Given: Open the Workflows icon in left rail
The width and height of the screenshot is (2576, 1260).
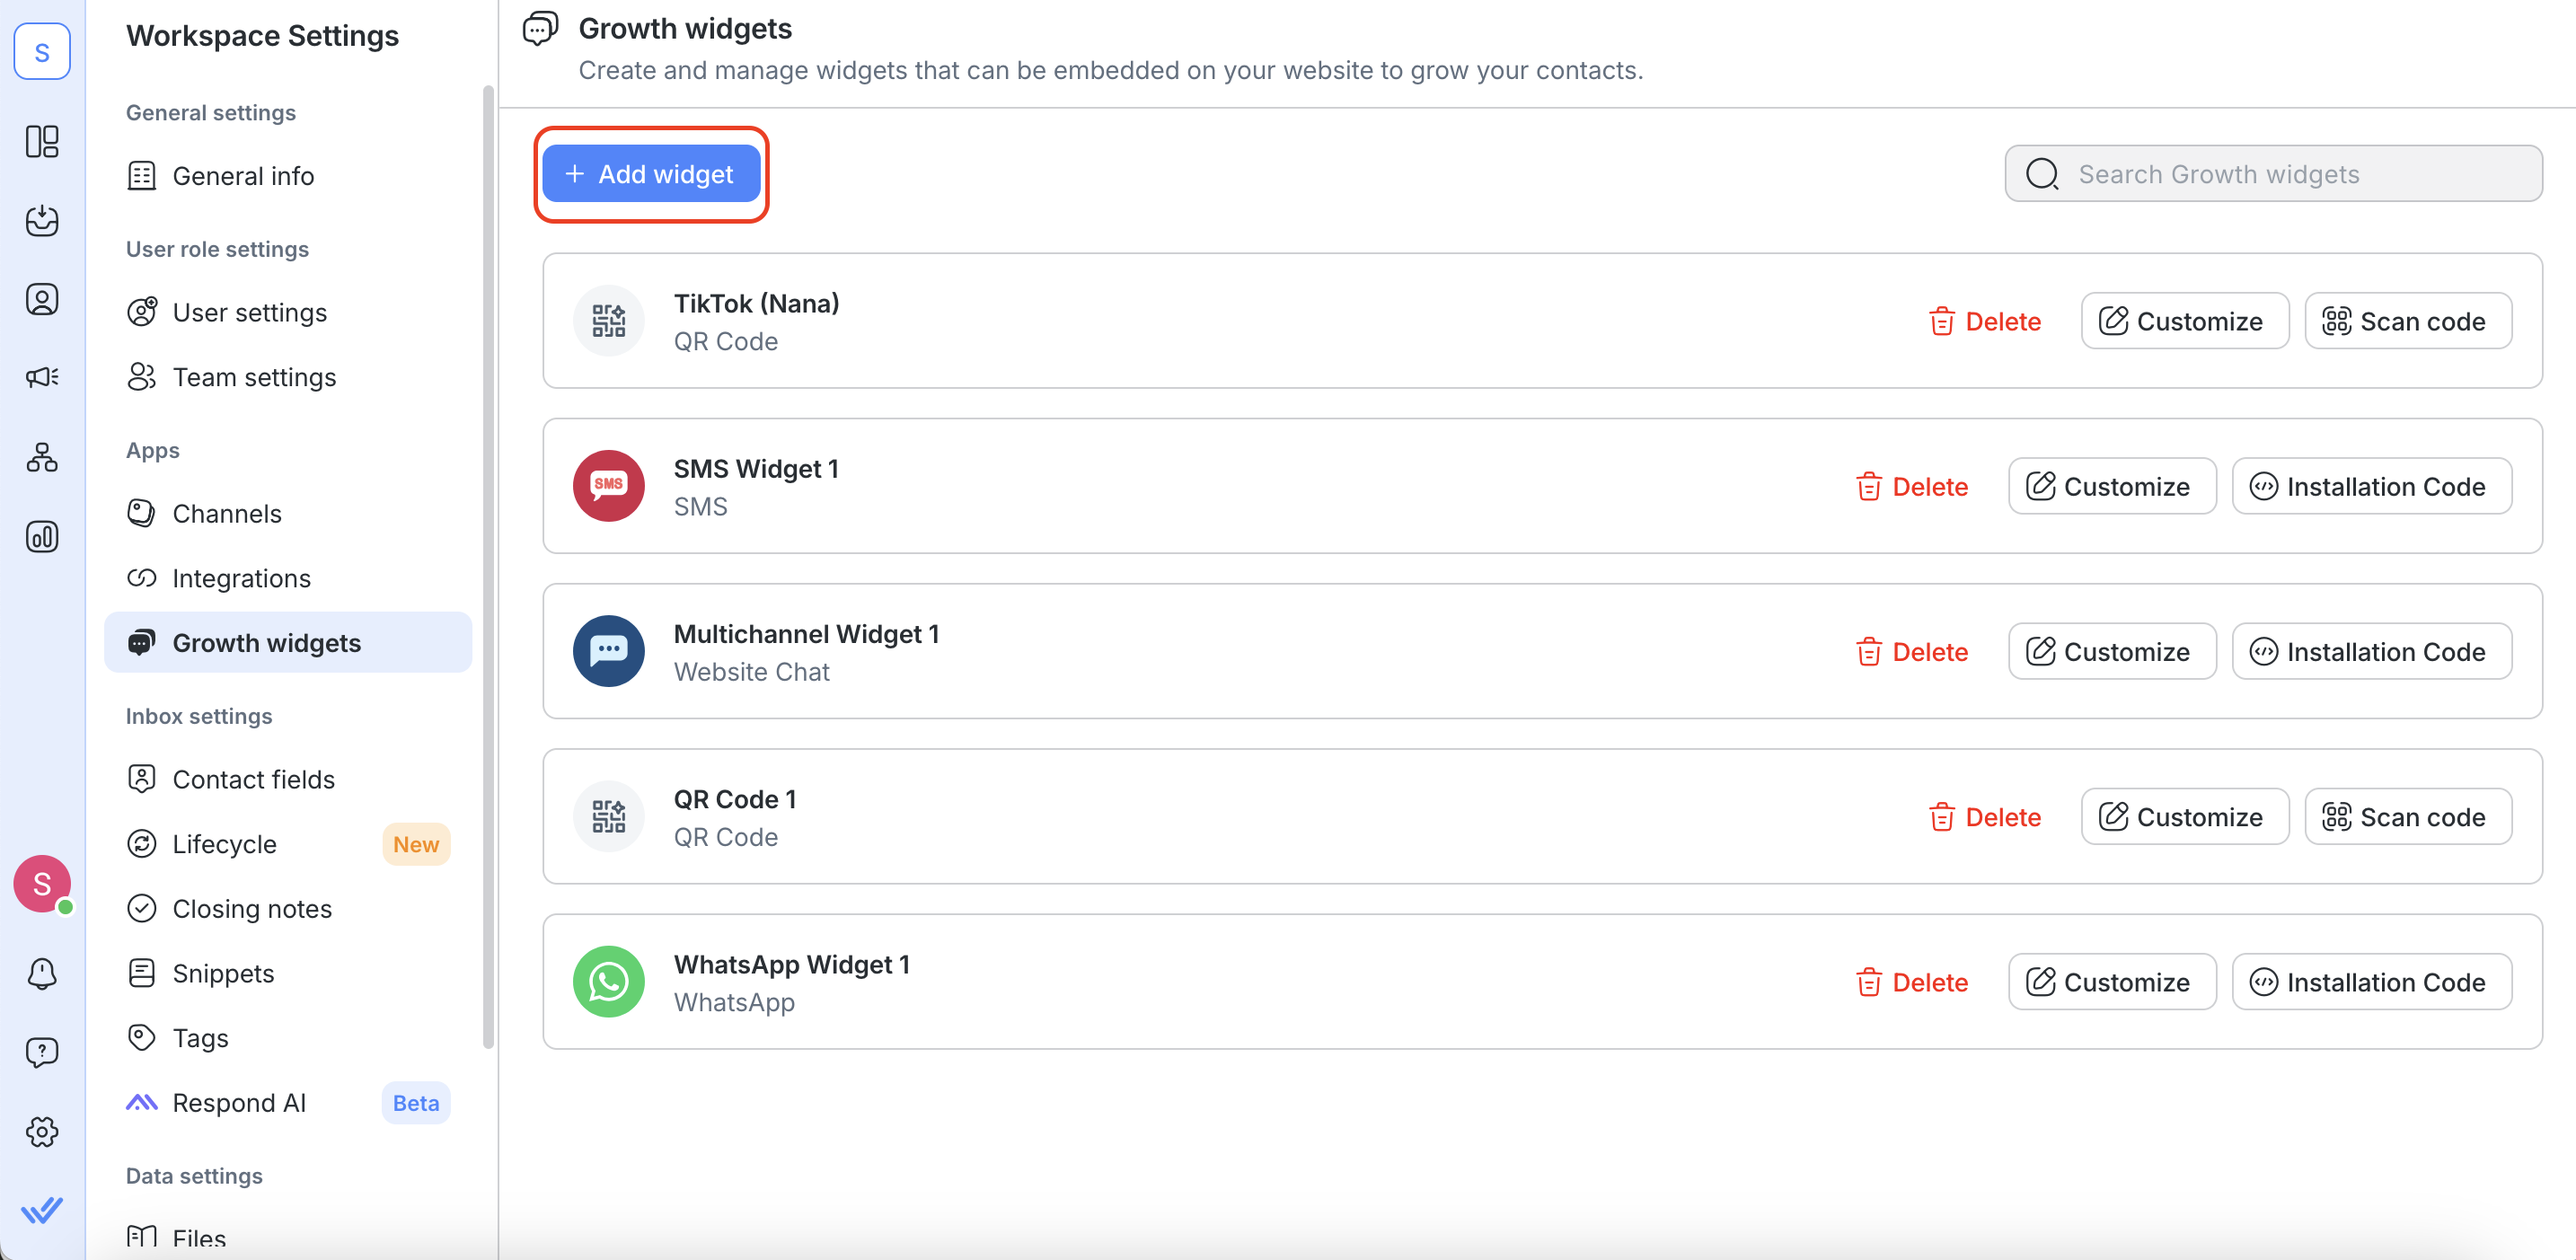Looking at the screenshot, I should [42, 457].
